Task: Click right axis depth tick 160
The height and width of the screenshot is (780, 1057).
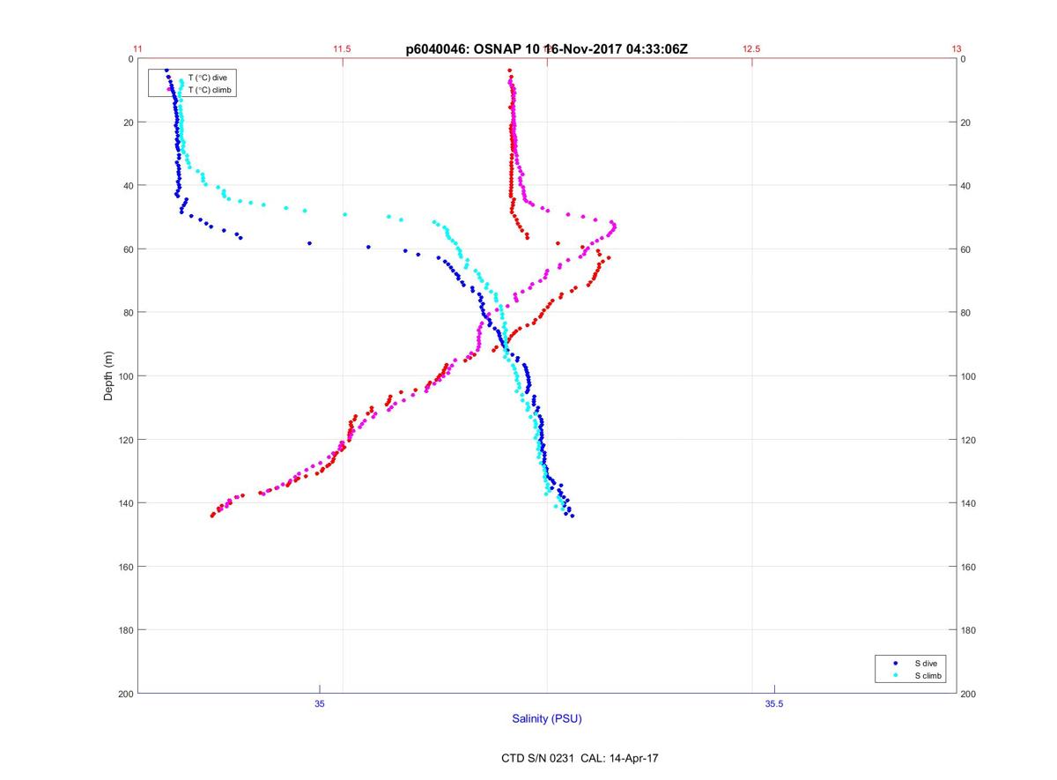Action: [x=968, y=567]
